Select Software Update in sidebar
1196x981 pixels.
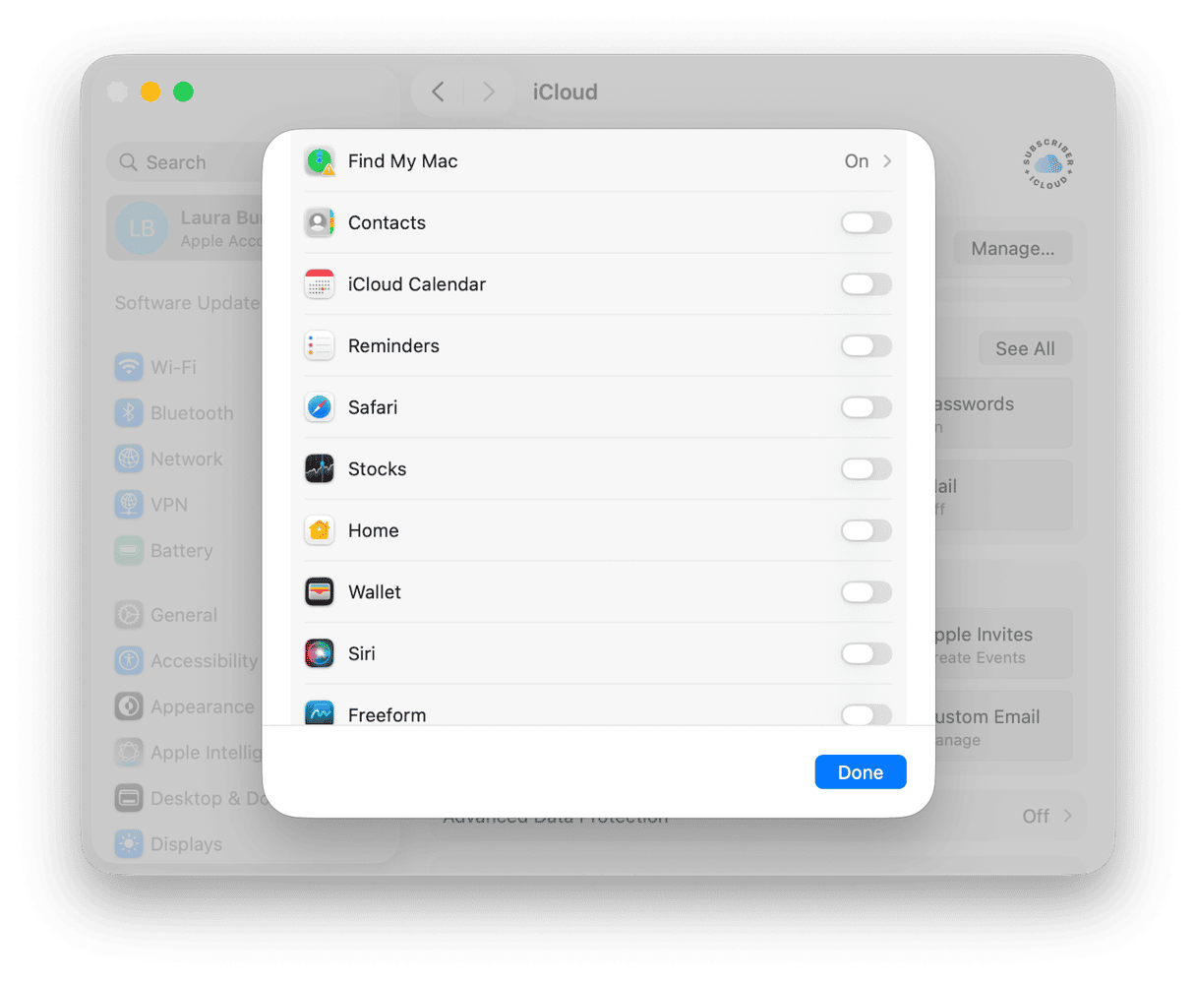coord(187,303)
